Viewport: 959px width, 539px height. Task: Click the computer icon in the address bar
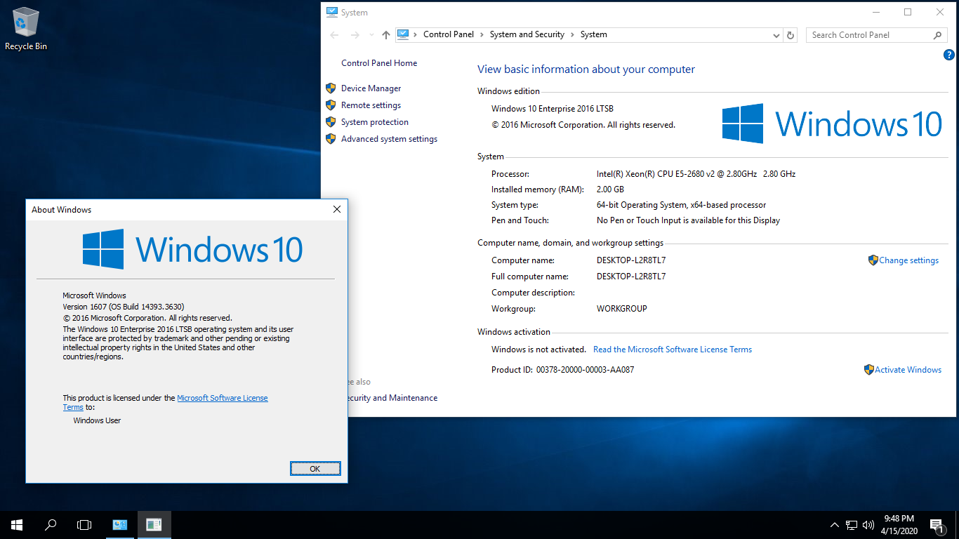click(403, 34)
